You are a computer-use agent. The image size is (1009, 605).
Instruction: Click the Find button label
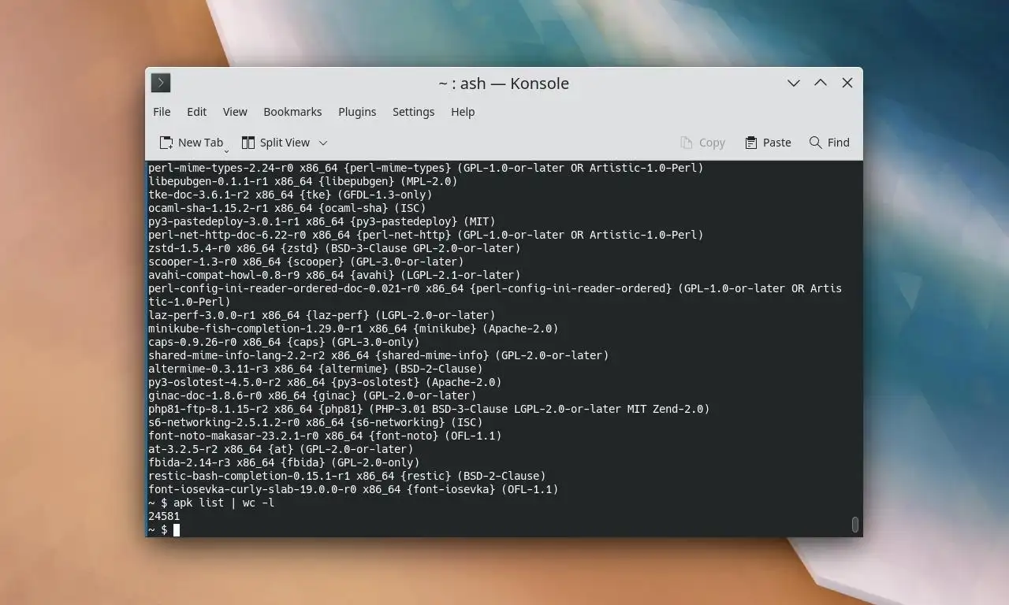pos(839,143)
